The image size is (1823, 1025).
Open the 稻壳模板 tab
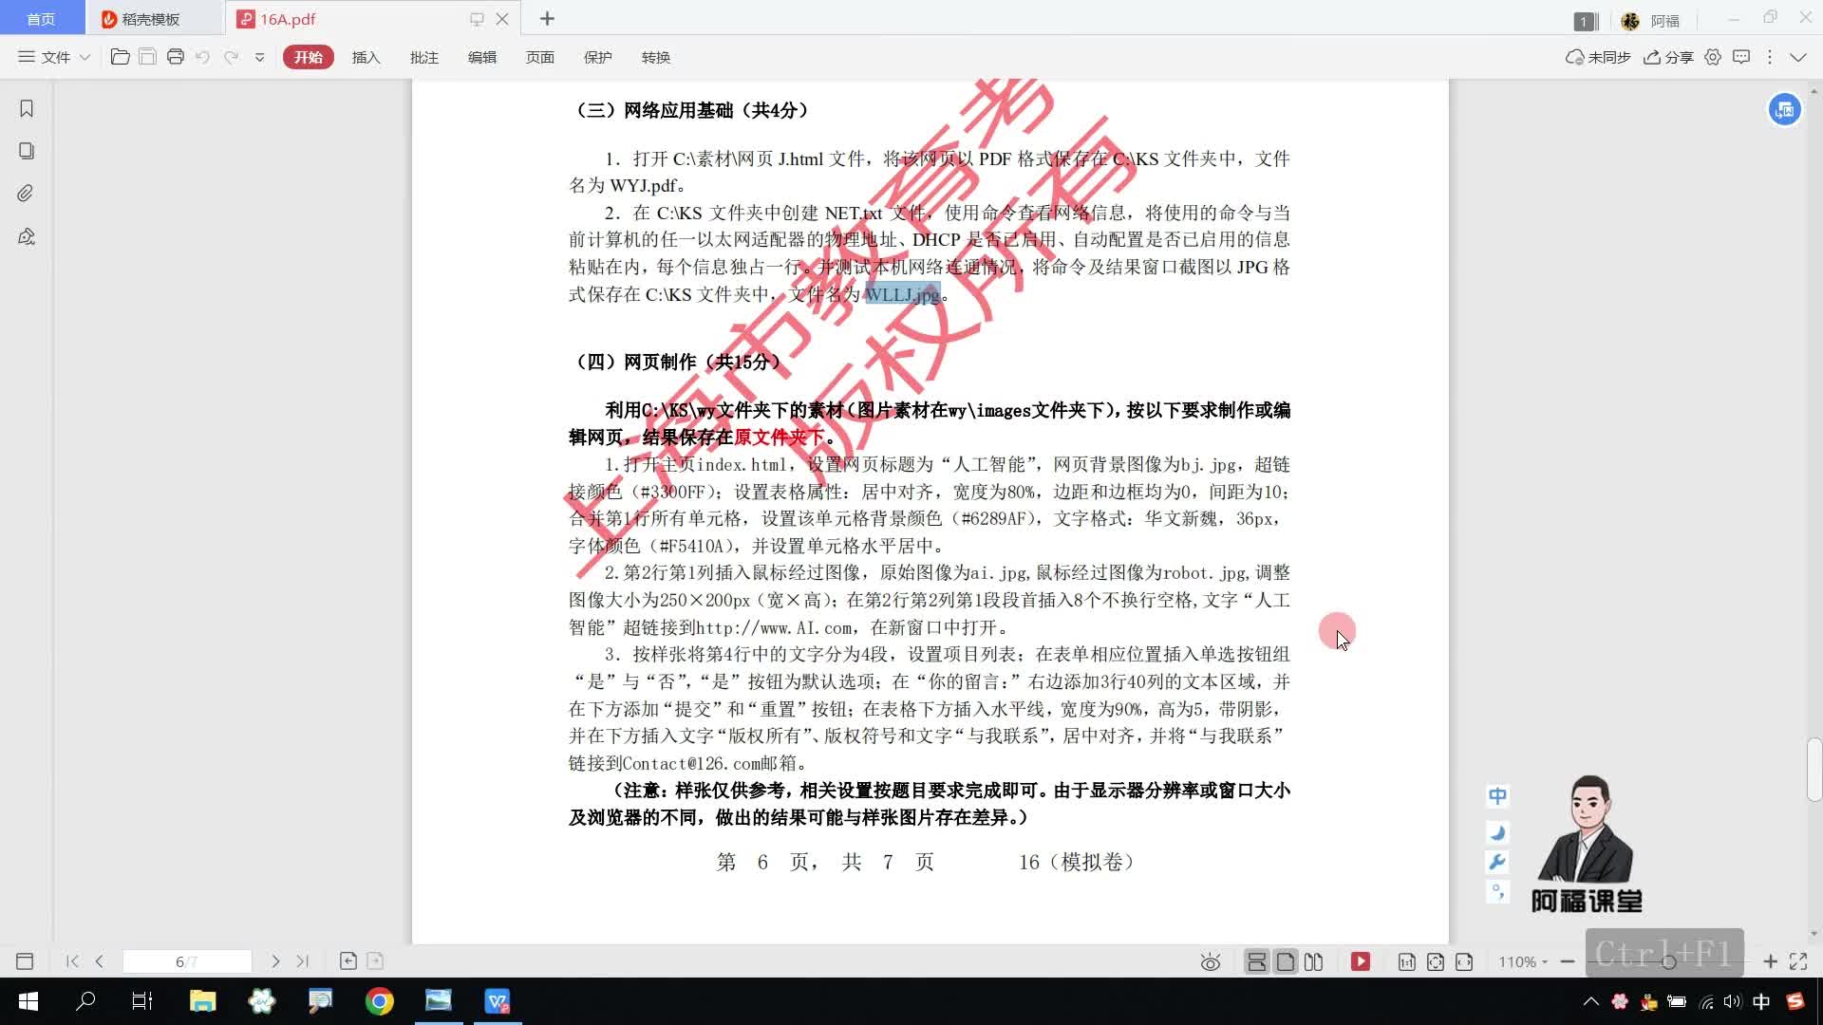150,19
